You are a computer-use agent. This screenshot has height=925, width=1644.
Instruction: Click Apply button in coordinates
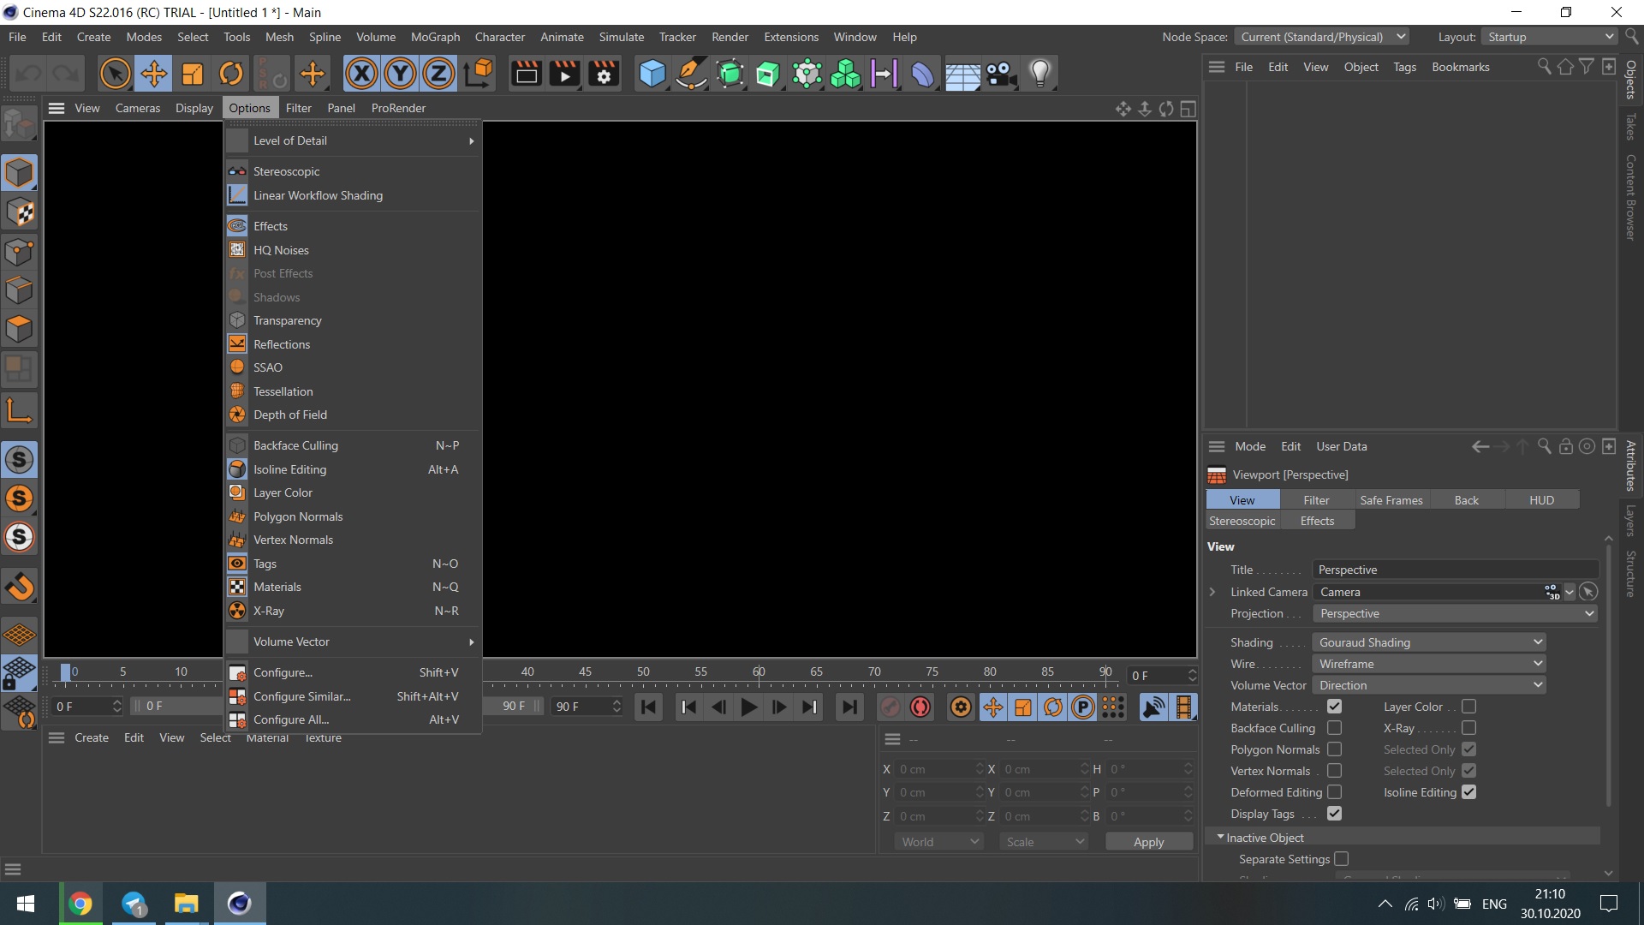(x=1148, y=842)
